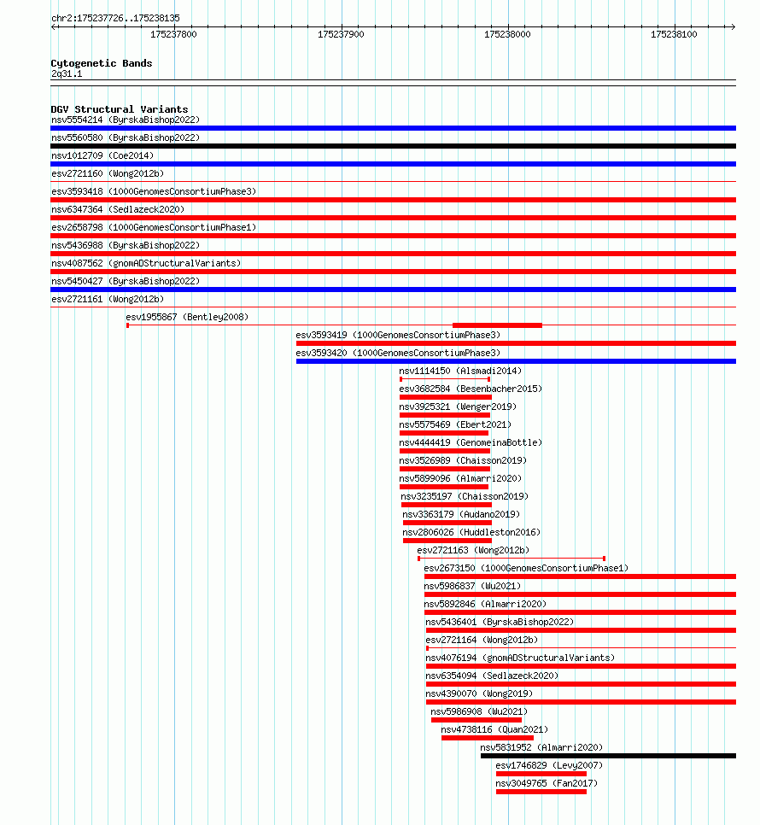760x825 pixels.
Task: Click the thick red segment of esv1955867
Action: (497, 325)
